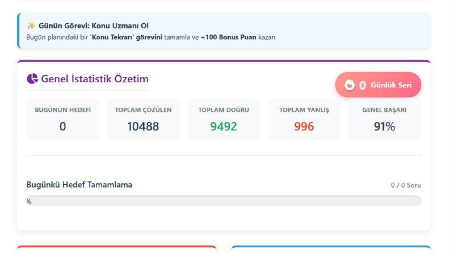Click the Günün Görevi: Konu Uzmanı Ol title
The height and width of the screenshot is (253, 450).
[94, 26]
